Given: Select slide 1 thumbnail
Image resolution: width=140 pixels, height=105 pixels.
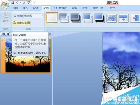Looking at the screenshot, I should [28, 55].
